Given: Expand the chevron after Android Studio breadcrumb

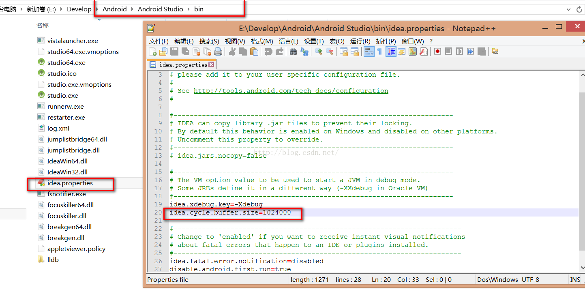Looking at the screenshot, I should [x=189, y=9].
